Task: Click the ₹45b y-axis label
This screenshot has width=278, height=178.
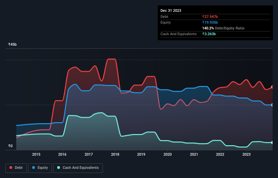Action: [x=13, y=44]
